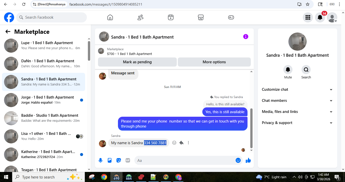Click Sandra's large profile thumbnail in right panel
The image size is (345, 182).
coord(298,42)
